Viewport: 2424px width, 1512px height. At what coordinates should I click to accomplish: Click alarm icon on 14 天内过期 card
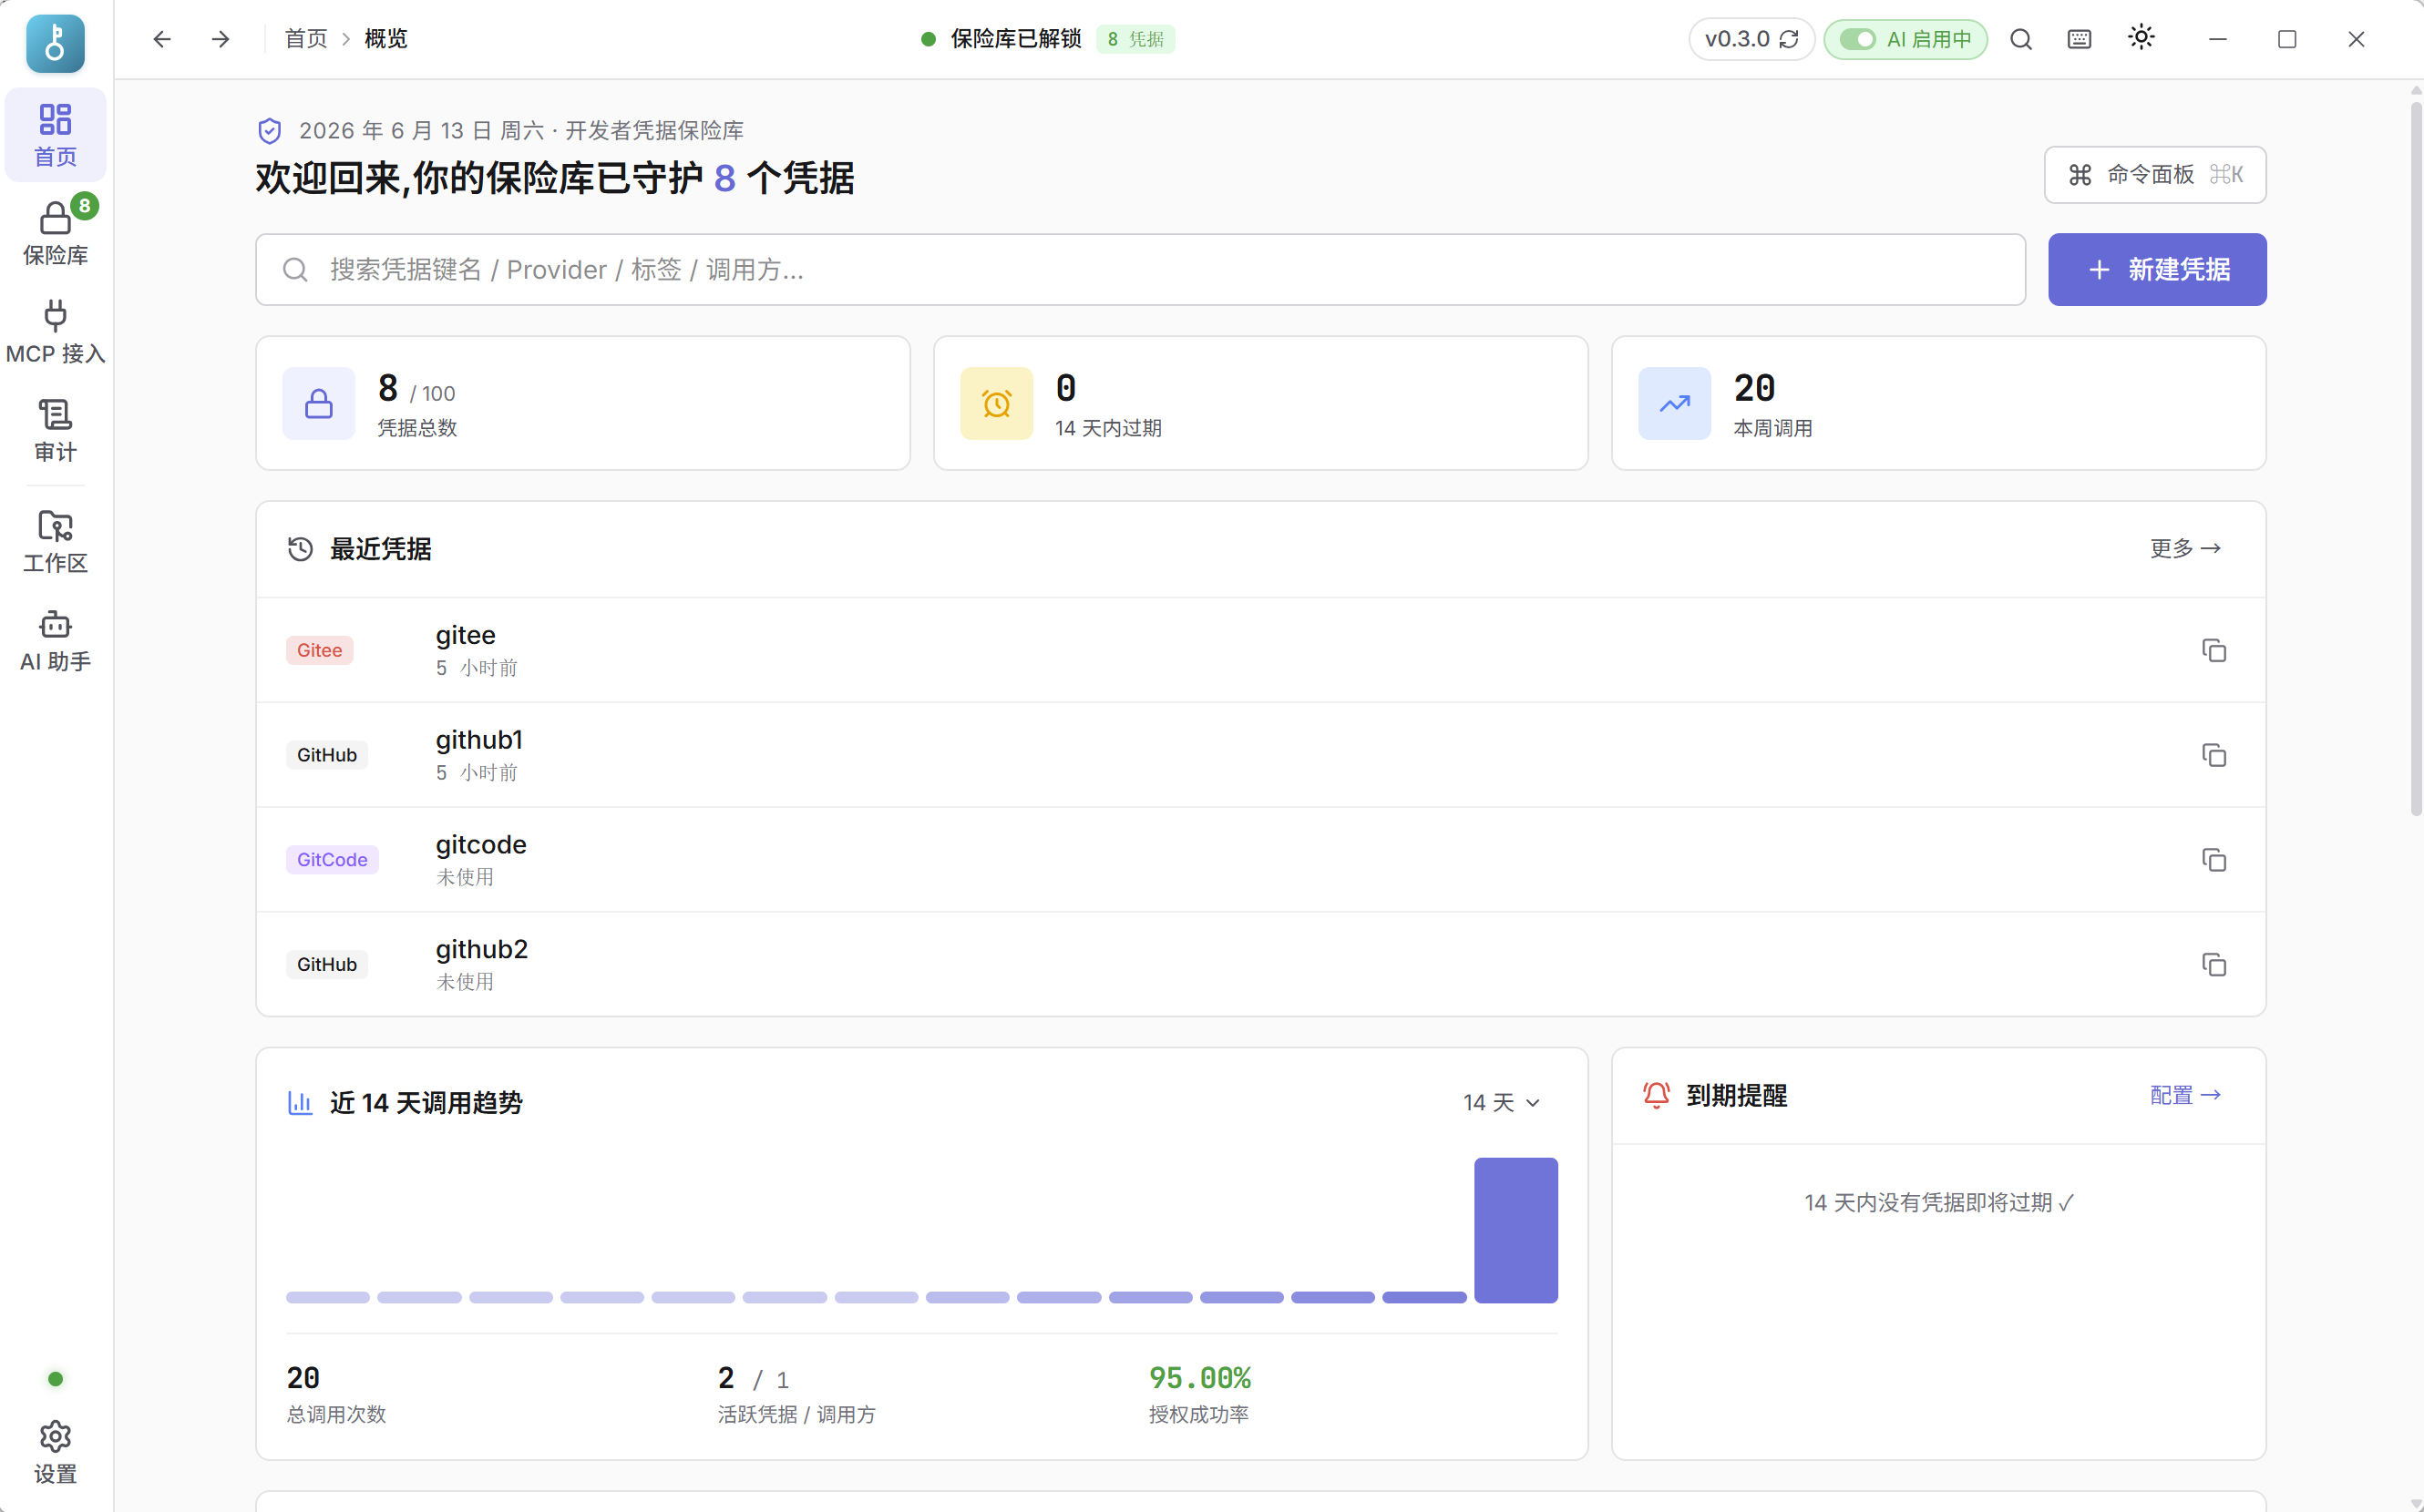996,404
